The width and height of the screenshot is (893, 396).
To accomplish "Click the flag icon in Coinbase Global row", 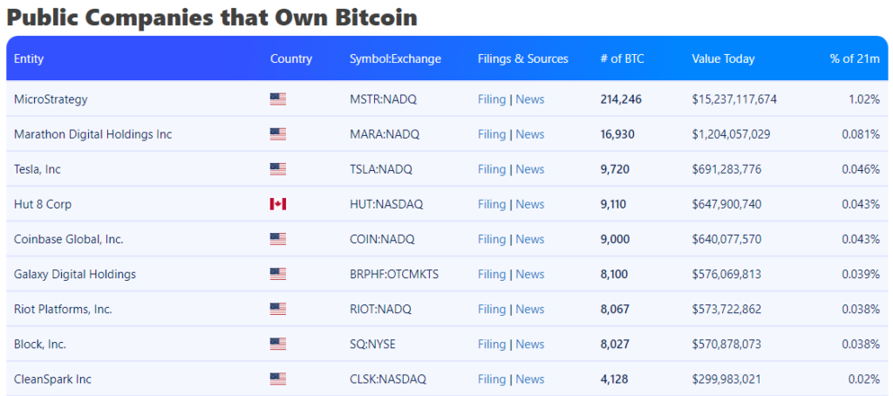I will [278, 239].
